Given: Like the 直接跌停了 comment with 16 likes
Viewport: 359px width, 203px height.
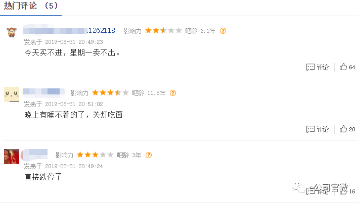Looking at the screenshot, I should tap(347, 191).
